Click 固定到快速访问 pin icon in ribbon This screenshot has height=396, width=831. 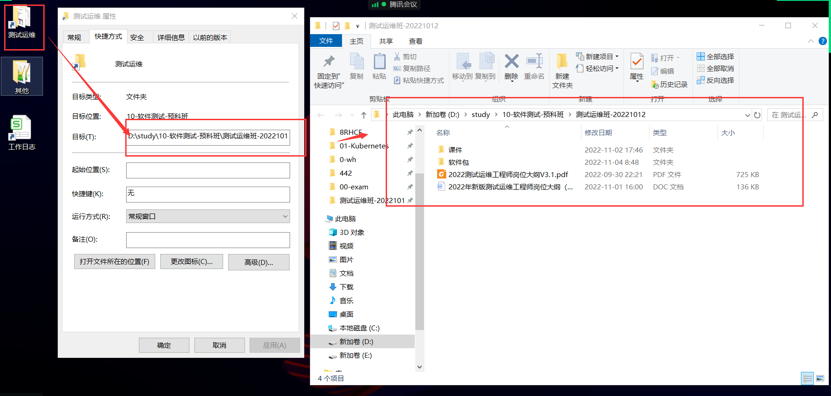coord(329,62)
